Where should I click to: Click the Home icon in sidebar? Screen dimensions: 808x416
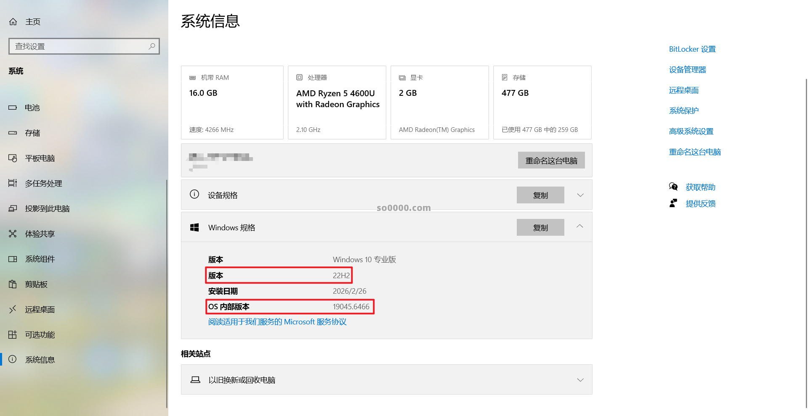tap(13, 21)
